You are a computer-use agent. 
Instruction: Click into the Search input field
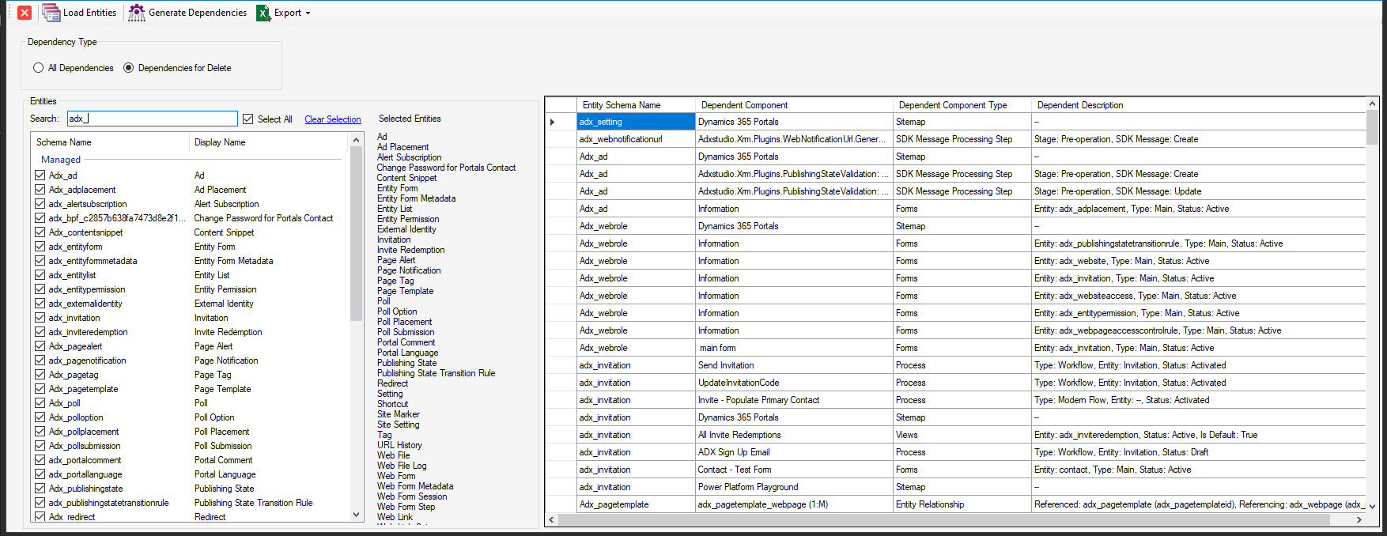(x=152, y=119)
